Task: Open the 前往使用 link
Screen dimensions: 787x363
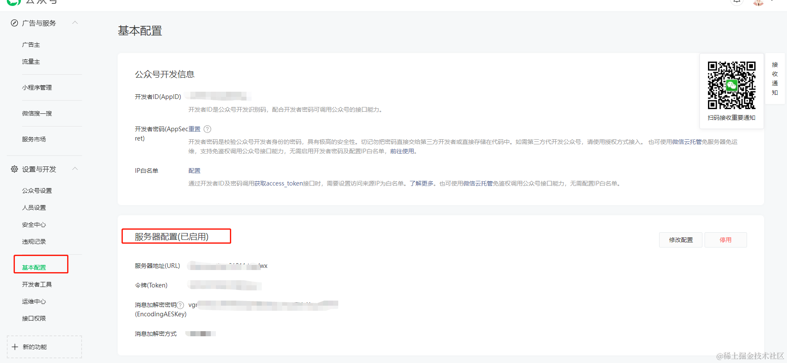Action: (x=402, y=151)
